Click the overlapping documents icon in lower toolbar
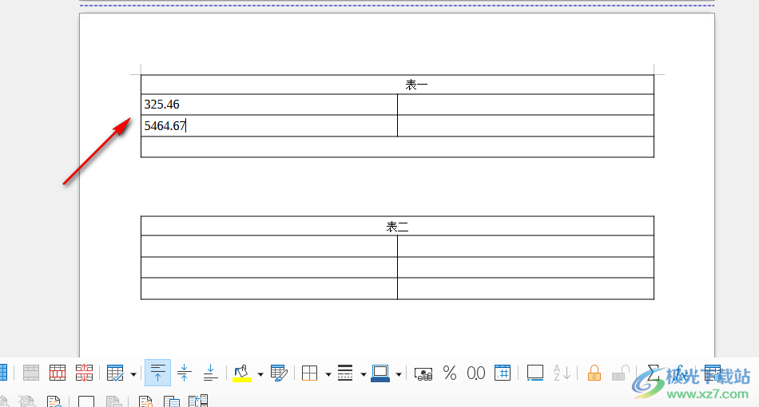This screenshot has width=759, height=407. point(171,401)
